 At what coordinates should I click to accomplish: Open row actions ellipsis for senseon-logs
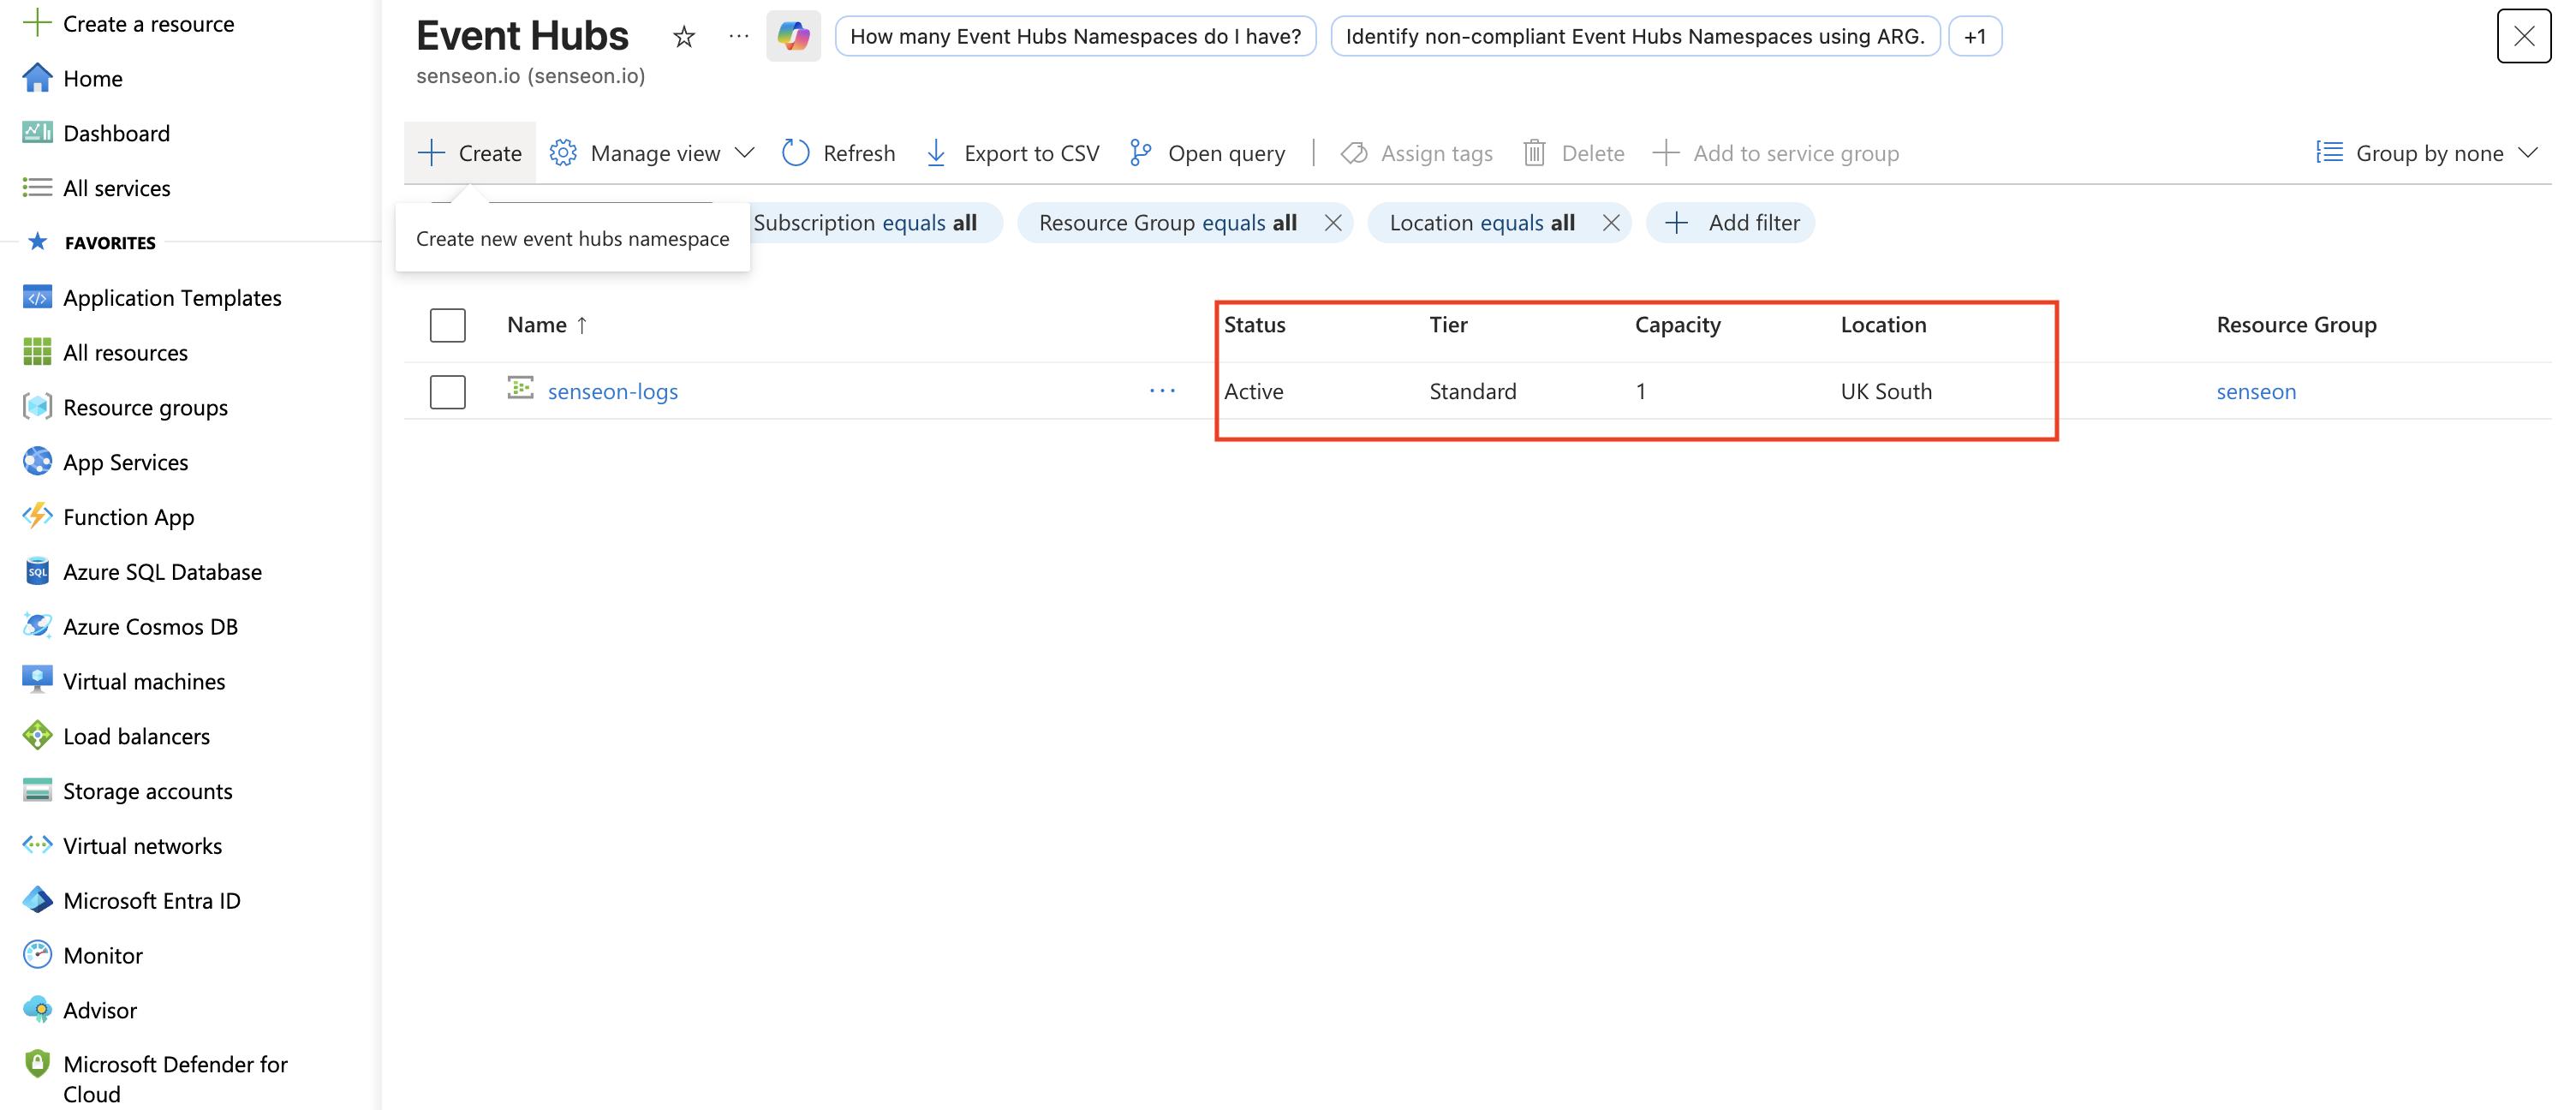pos(1162,390)
